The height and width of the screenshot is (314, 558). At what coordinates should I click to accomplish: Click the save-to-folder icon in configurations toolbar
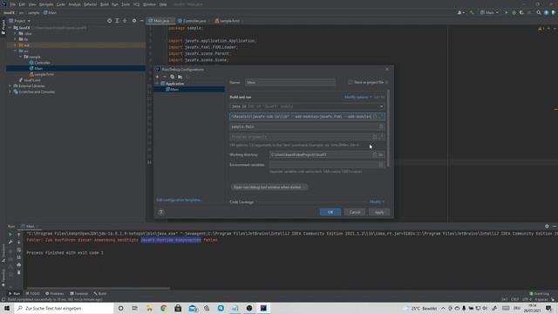click(180, 77)
